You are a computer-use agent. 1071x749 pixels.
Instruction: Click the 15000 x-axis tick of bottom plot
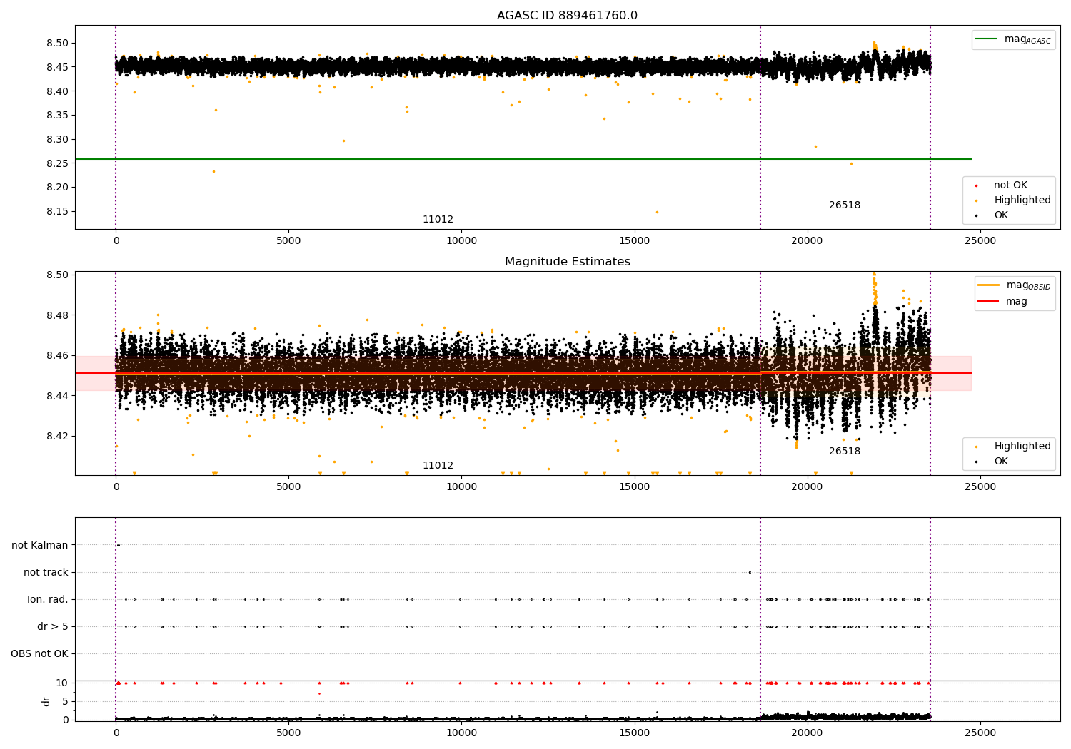(x=634, y=733)
